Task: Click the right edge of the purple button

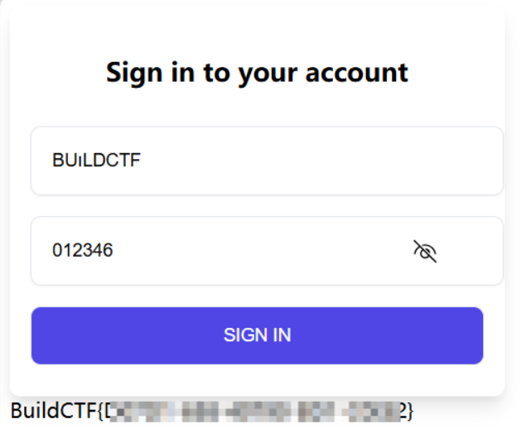Action: [x=478, y=335]
